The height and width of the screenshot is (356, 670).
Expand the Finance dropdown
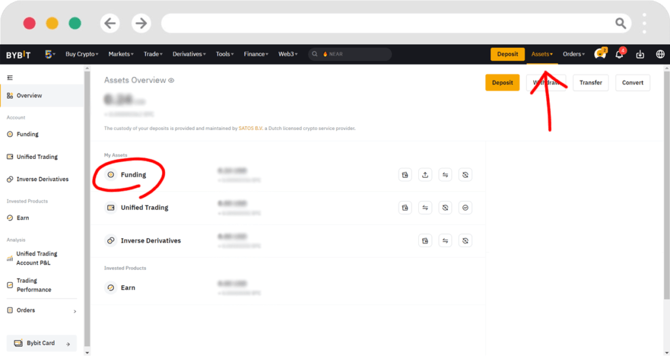click(256, 54)
